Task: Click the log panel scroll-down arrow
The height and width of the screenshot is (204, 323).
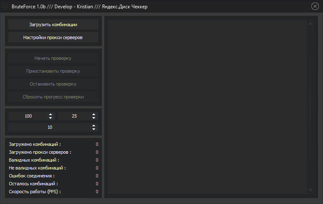Action: (x=310, y=190)
